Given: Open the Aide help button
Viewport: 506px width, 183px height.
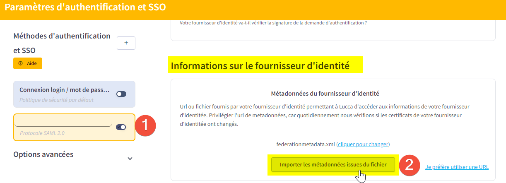Looking at the screenshot, I should pyautogui.click(x=28, y=63).
